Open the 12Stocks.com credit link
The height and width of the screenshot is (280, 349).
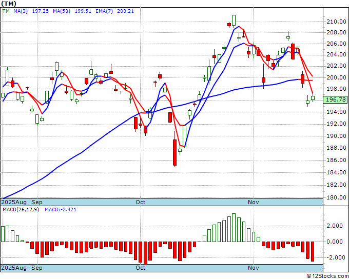coord(327,276)
